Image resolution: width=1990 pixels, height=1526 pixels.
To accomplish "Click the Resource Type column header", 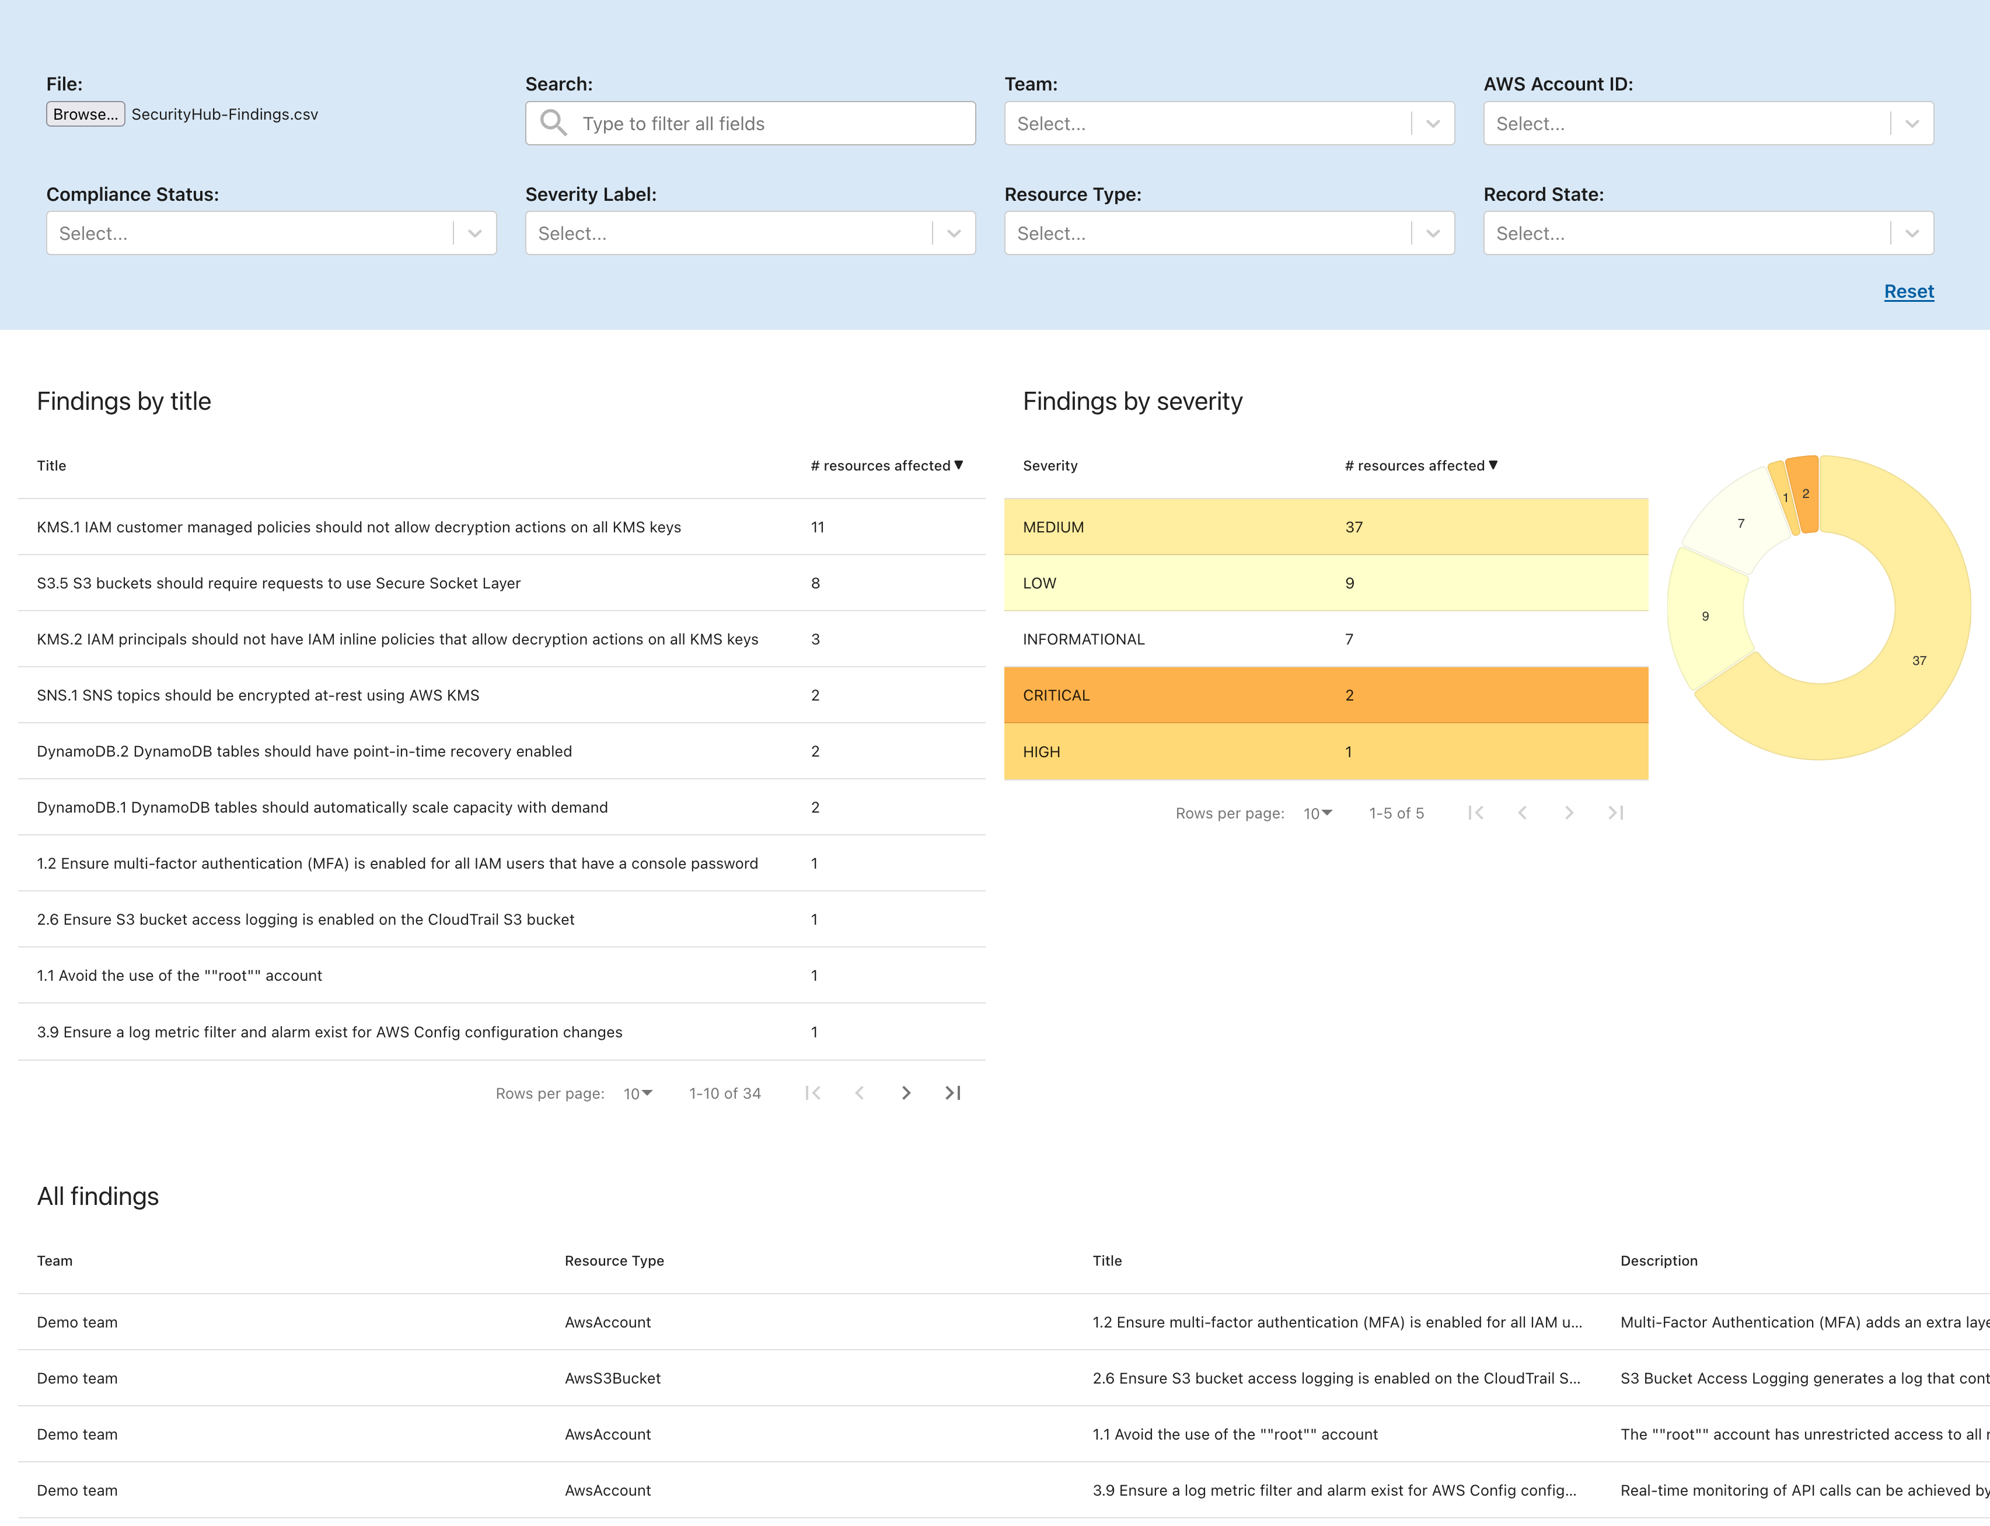I will point(614,1261).
